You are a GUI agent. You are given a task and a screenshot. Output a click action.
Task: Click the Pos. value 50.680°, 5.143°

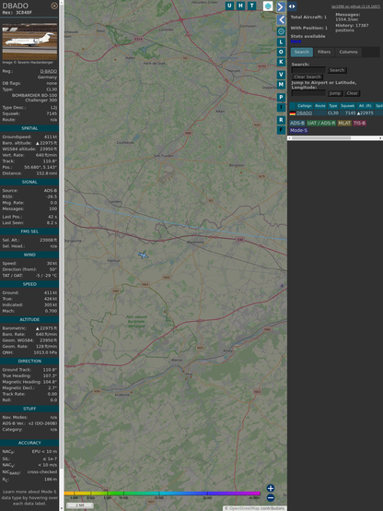(41, 167)
